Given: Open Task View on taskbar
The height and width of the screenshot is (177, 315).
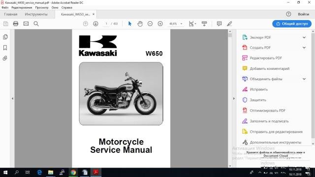Looking at the screenshot, I should tap(28, 173).
